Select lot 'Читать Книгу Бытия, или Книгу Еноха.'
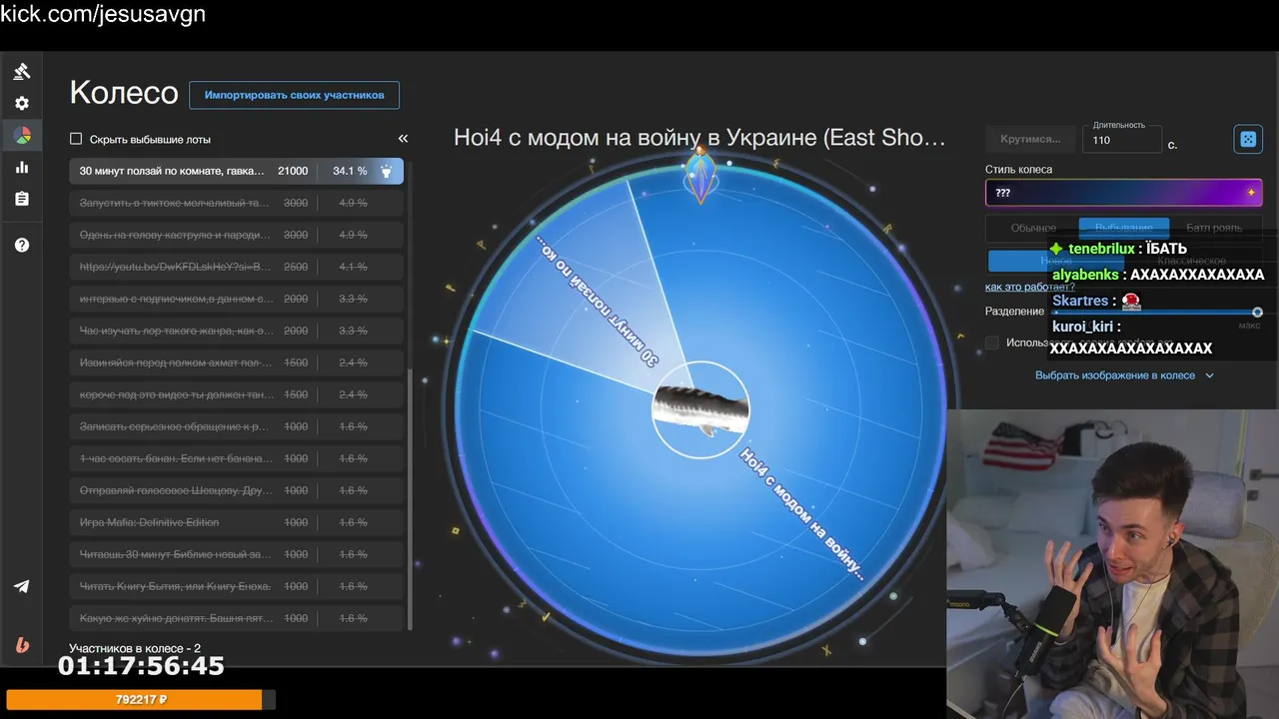1279x719 pixels. 237,586
